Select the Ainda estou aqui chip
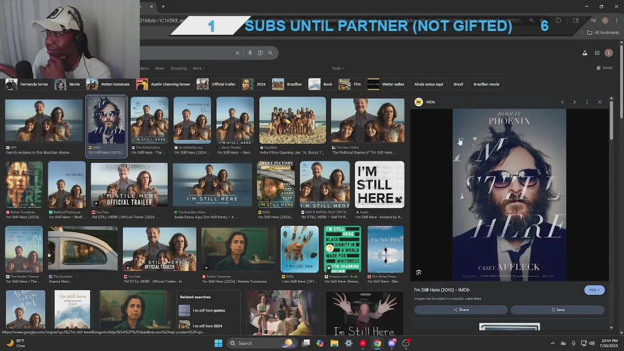624x351 pixels. [429, 84]
